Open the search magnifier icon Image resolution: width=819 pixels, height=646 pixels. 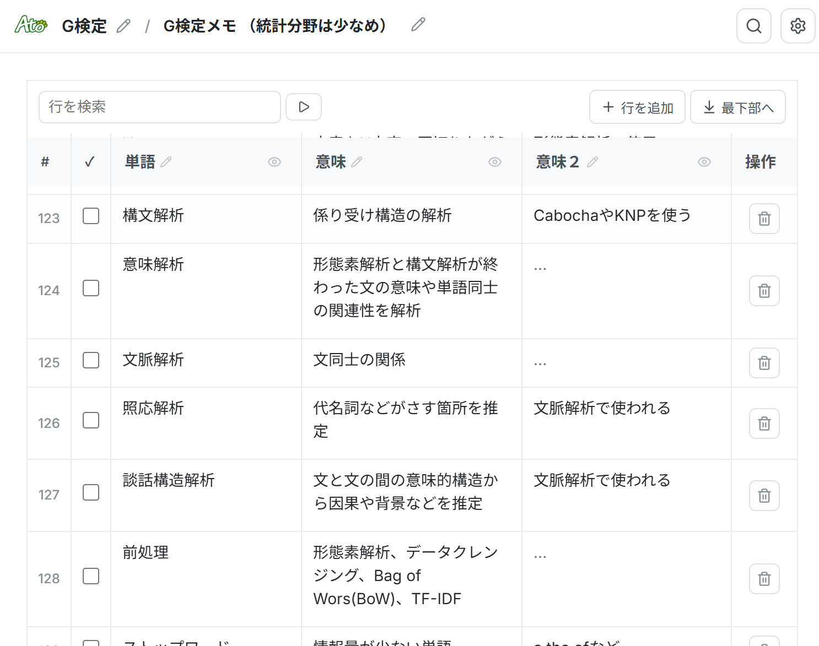click(x=753, y=26)
